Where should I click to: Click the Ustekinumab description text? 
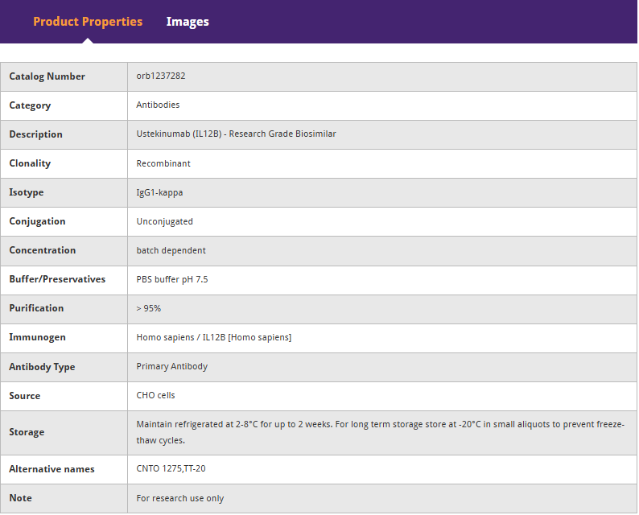coord(236,134)
